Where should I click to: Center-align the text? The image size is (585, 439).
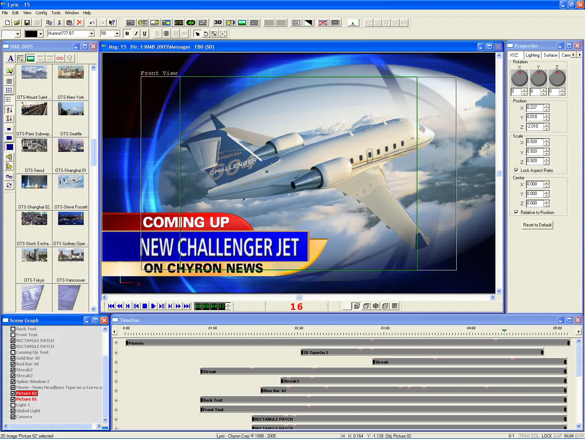(166, 34)
